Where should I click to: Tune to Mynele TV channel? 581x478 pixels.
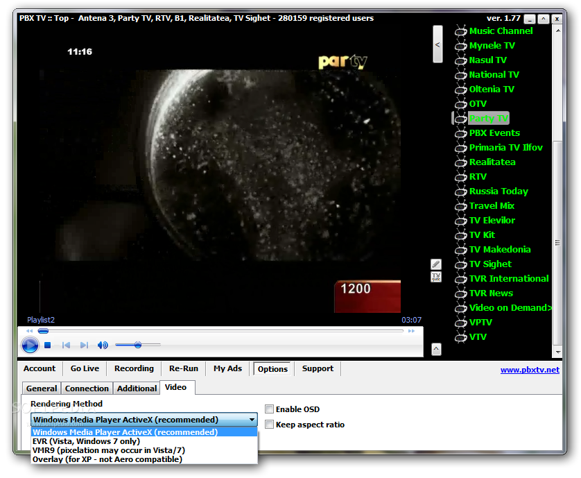pos(492,46)
